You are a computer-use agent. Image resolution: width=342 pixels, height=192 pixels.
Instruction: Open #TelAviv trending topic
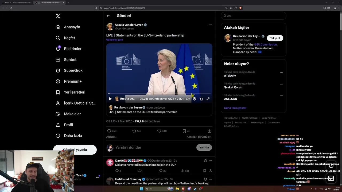(230, 76)
